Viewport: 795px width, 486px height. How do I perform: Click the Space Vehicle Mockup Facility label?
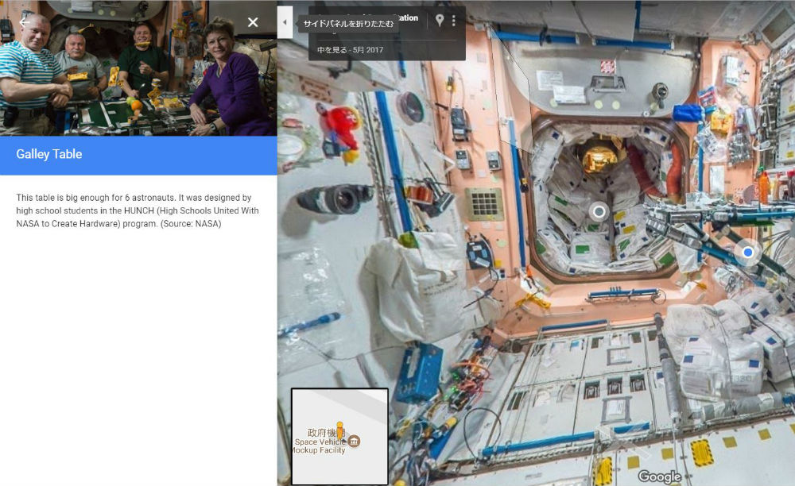(x=320, y=446)
